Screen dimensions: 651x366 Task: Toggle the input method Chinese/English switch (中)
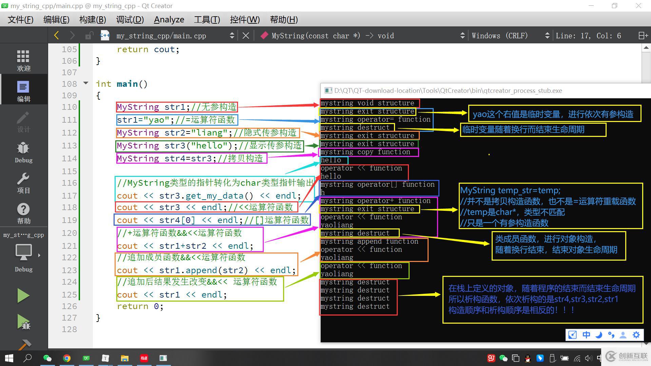click(586, 335)
